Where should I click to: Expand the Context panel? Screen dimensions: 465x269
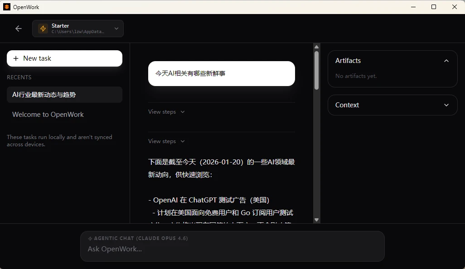(x=446, y=105)
